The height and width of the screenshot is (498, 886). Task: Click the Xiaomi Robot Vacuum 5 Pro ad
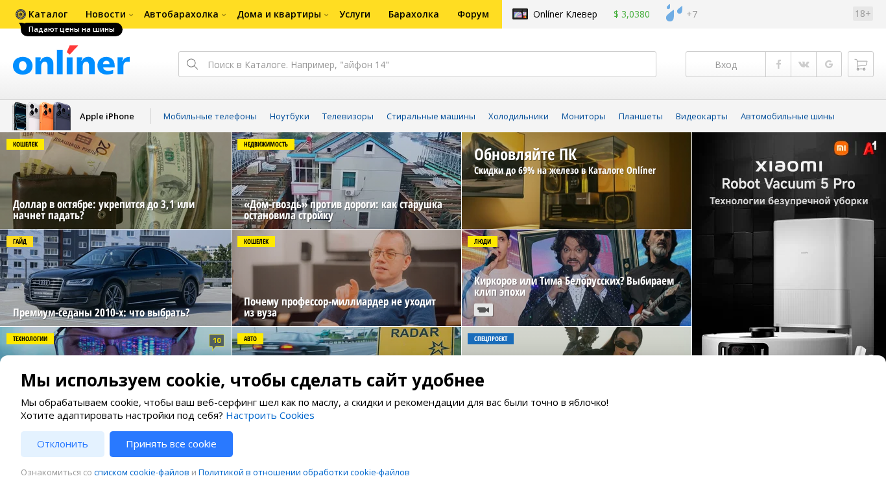(x=789, y=244)
